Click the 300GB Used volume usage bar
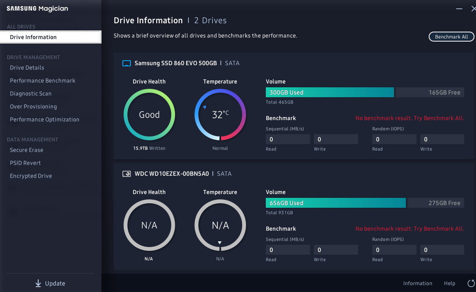Screen dimensions: 476x292 click(330, 92)
